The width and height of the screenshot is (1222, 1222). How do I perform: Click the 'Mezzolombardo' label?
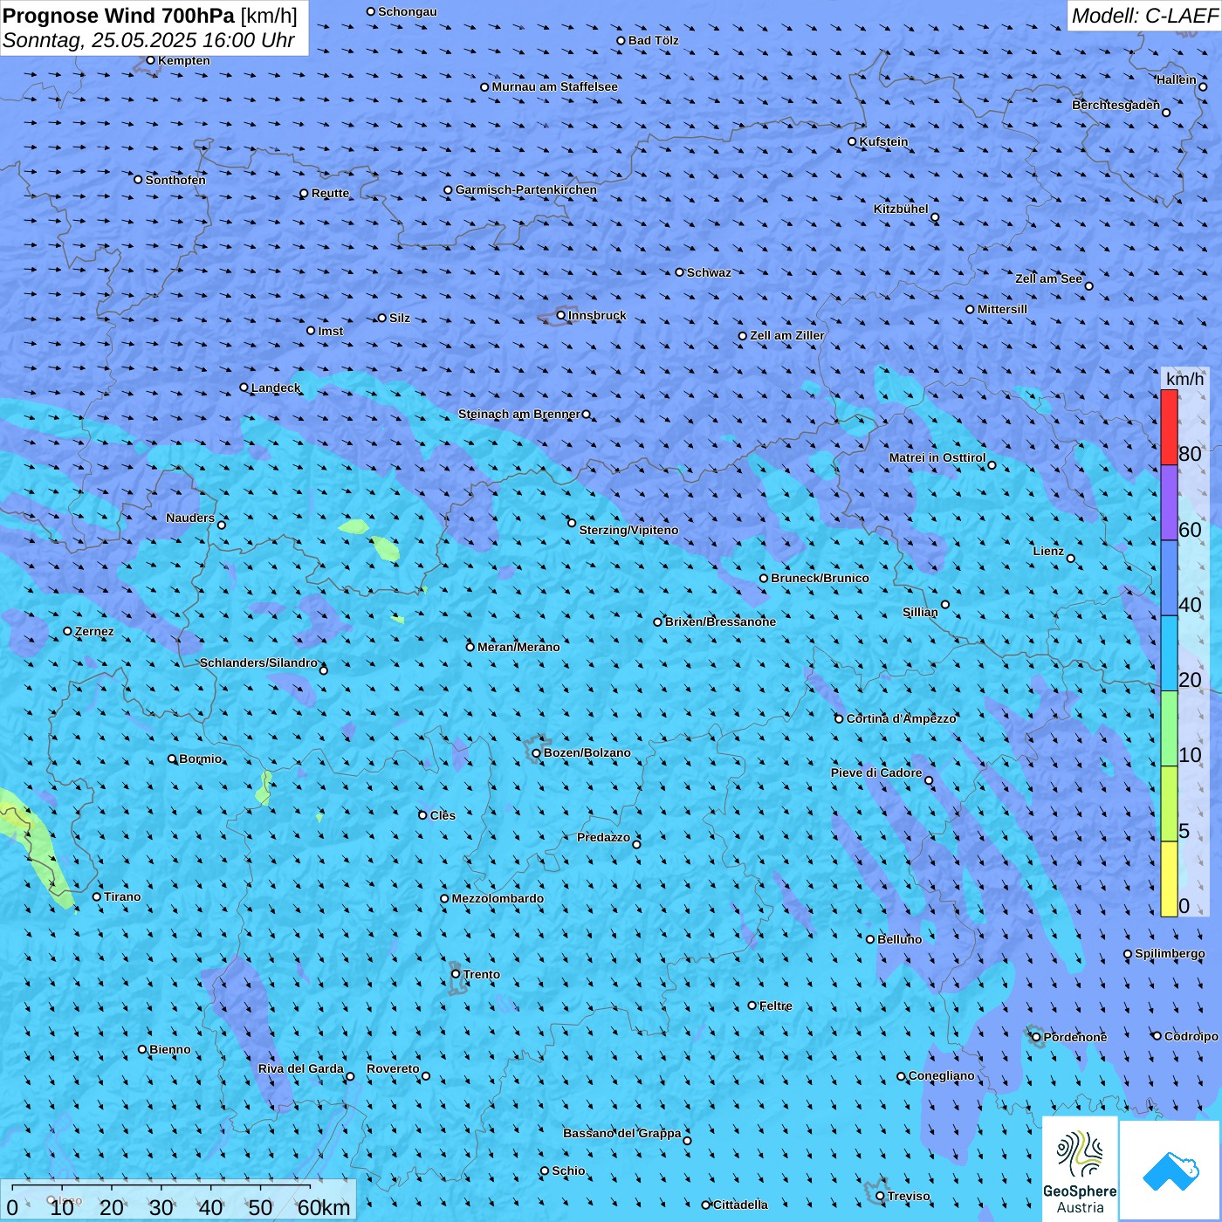pos(498,898)
